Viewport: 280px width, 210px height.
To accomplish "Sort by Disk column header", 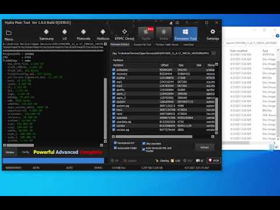I will [x=199, y=65].
